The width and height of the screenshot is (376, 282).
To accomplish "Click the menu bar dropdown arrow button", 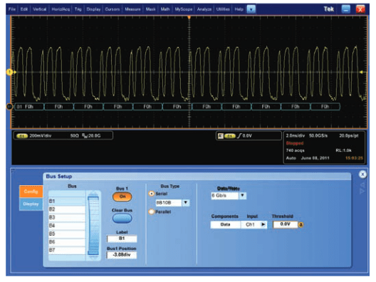I will 251,9.
